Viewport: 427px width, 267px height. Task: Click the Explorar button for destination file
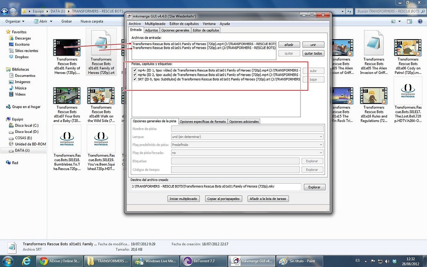(x=314, y=187)
